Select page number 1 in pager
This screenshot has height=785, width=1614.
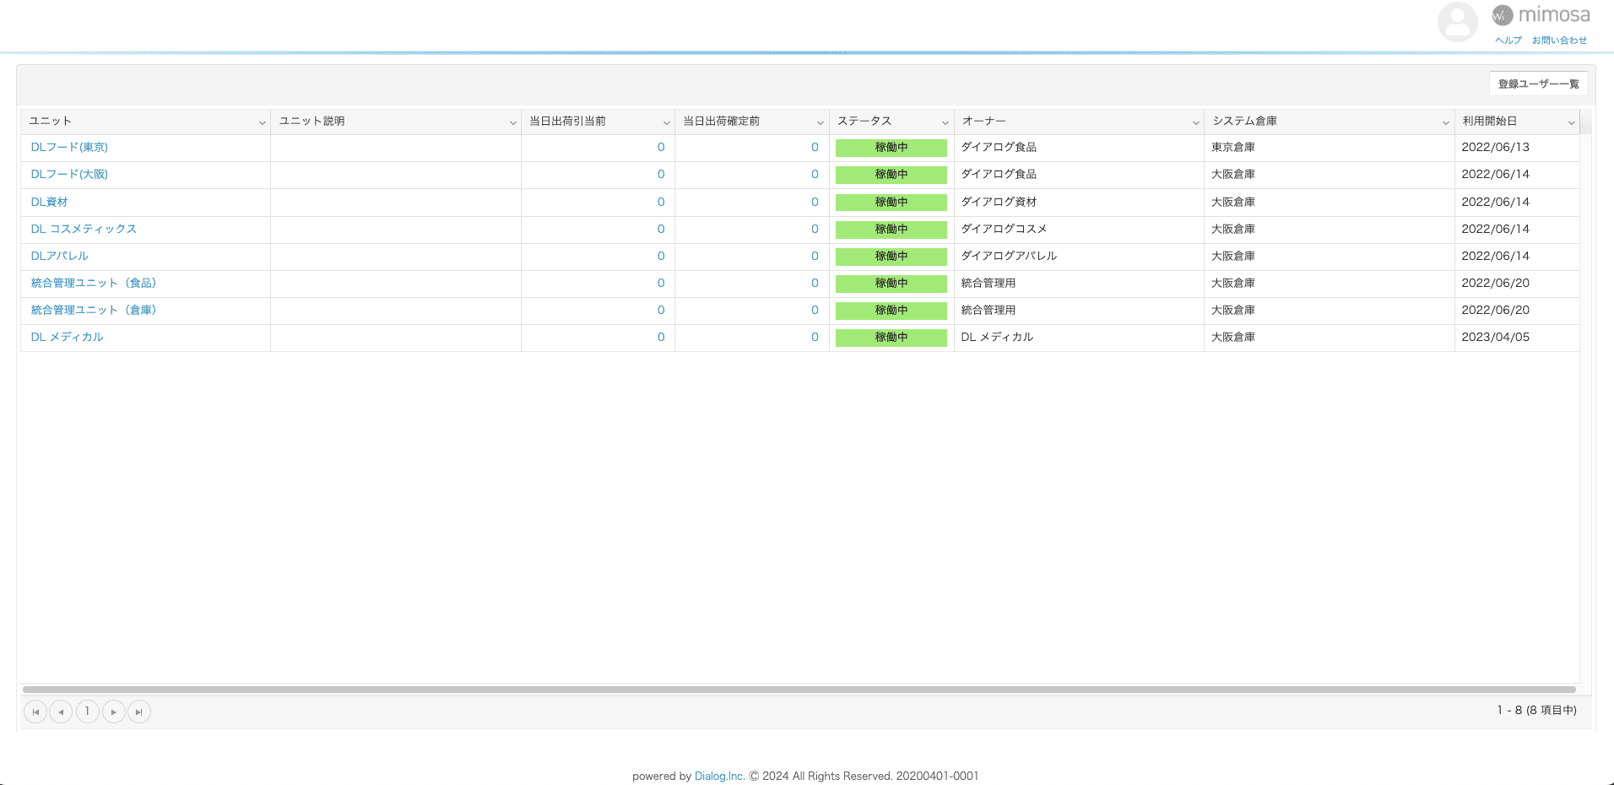(x=87, y=712)
